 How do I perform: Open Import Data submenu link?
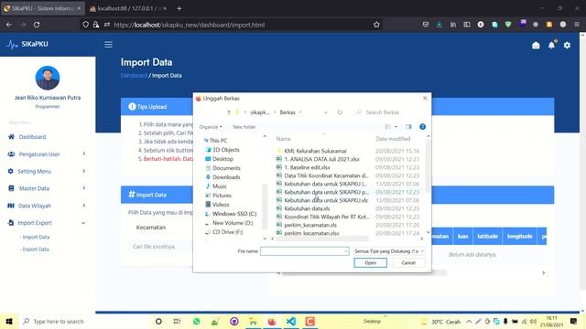[x=36, y=237]
